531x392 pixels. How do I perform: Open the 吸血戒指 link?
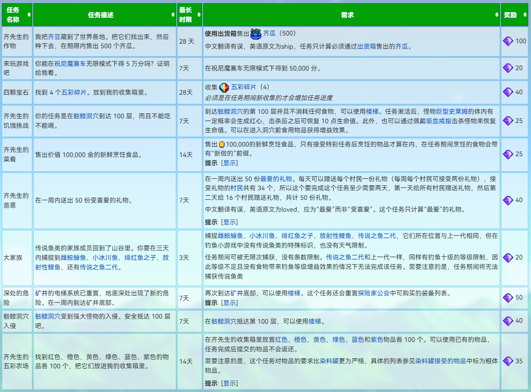[x=439, y=121]
